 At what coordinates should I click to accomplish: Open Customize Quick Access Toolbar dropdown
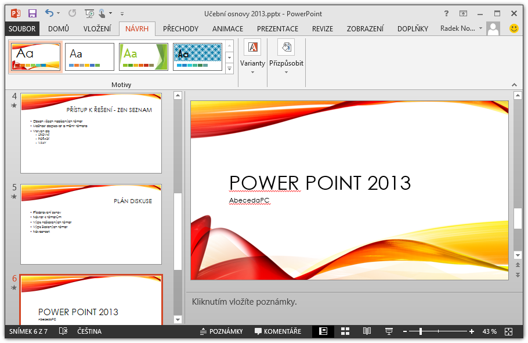(122, 14)
